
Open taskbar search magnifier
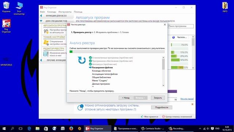12,129
